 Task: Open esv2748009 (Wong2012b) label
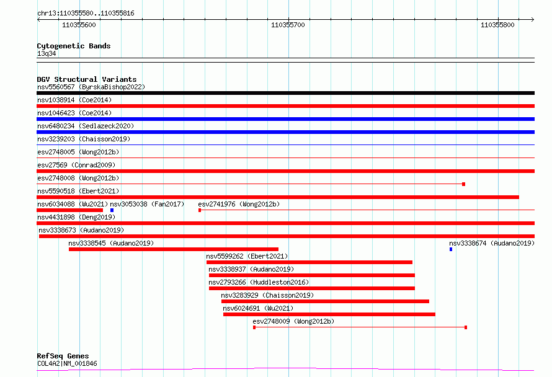293,321
